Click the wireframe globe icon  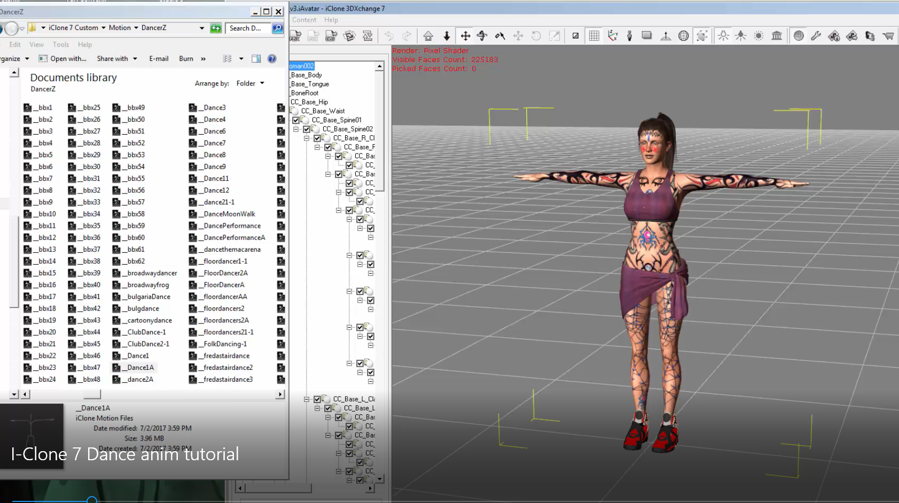pos(683,36)
